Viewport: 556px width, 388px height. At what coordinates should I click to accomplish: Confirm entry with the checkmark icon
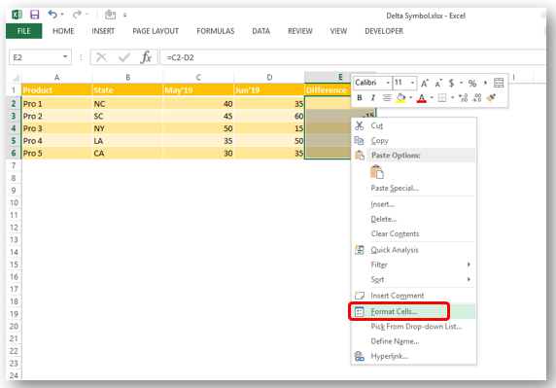pyautogui.click(x=124, y=57)
